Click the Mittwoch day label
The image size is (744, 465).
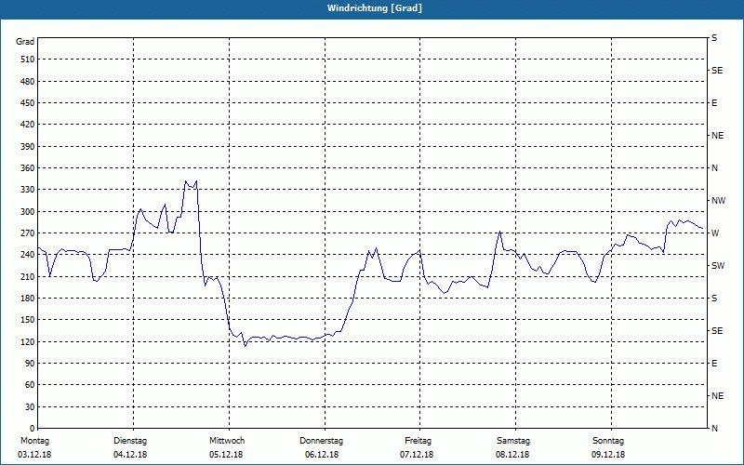coord(227,441)
